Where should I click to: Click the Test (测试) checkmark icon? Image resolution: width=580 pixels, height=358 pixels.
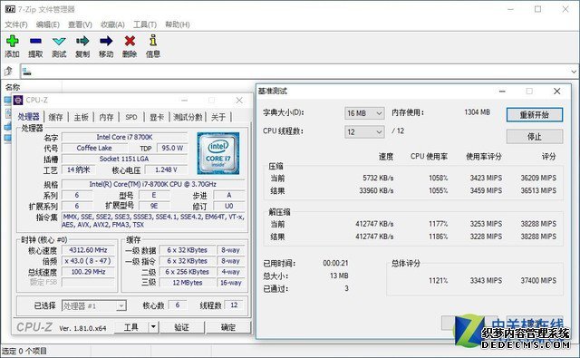point(59,41)
